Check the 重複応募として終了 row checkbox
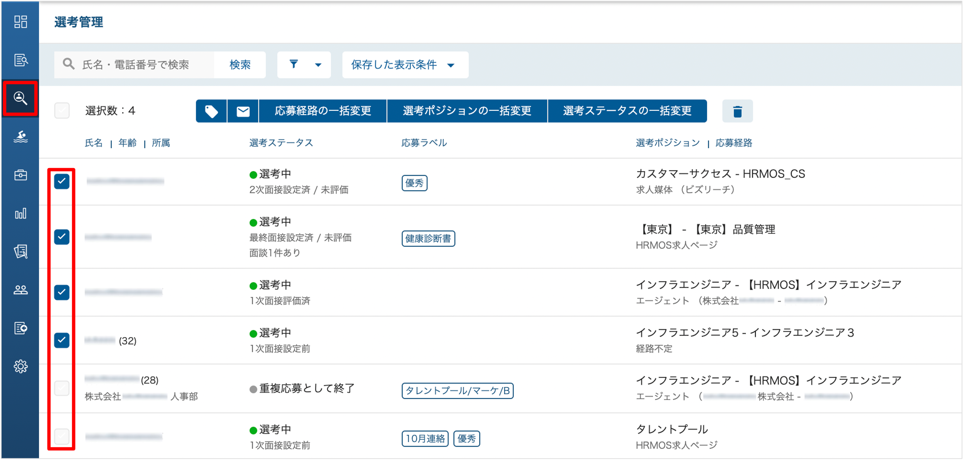Screen dimensions: 963x460 [62, 388]
